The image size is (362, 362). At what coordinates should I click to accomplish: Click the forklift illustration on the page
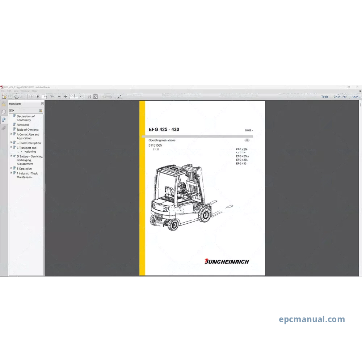(x=191, y=197)
